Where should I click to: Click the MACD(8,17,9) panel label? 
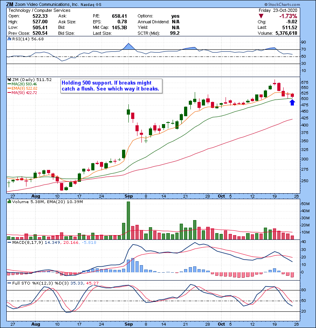coord(28,243)
